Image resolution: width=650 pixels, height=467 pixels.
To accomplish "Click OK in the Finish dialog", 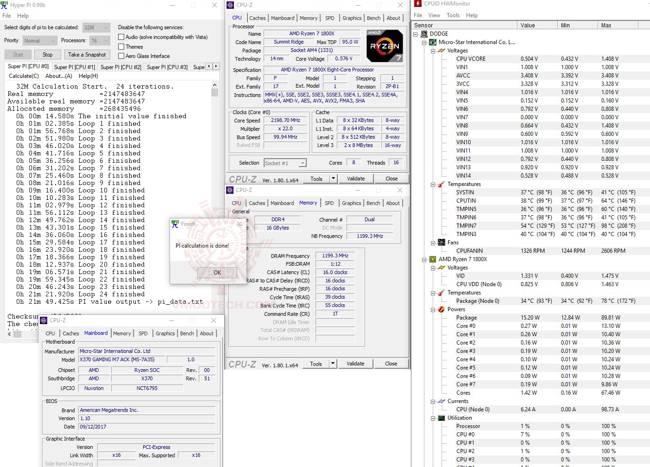I will click(x=217, y=273).
